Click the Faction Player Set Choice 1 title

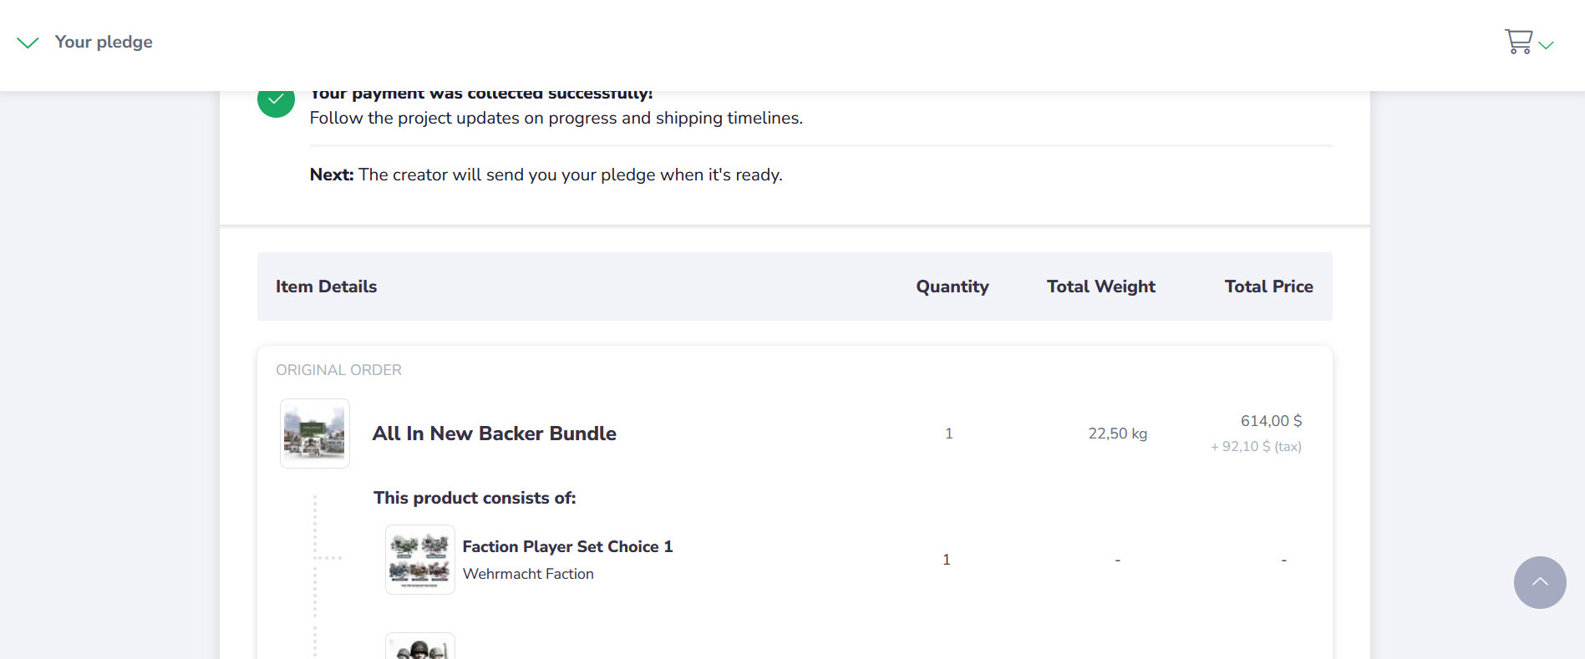pos(567,546)
